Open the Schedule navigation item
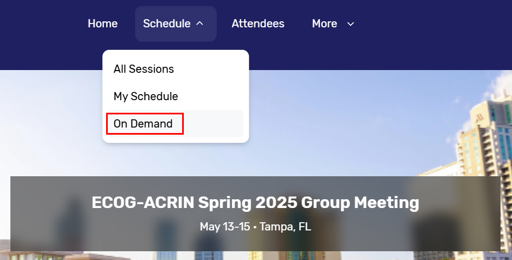Screen dimensions: 512x260 click(x=176, y=24)
